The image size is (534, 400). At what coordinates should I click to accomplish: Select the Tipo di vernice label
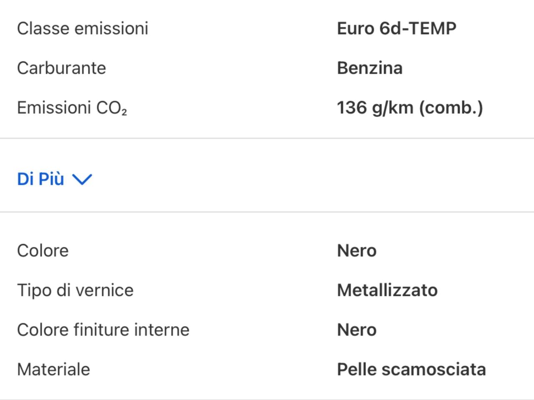point(75,290)
